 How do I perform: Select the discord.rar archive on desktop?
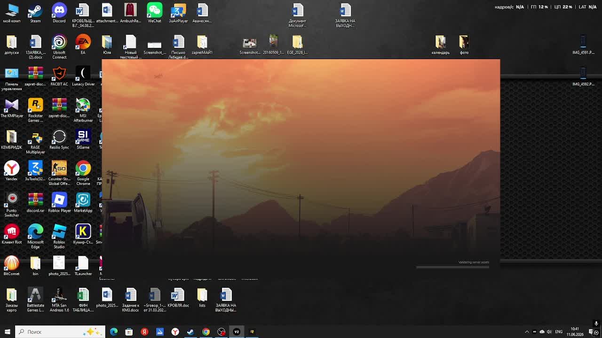coord(35,202)
